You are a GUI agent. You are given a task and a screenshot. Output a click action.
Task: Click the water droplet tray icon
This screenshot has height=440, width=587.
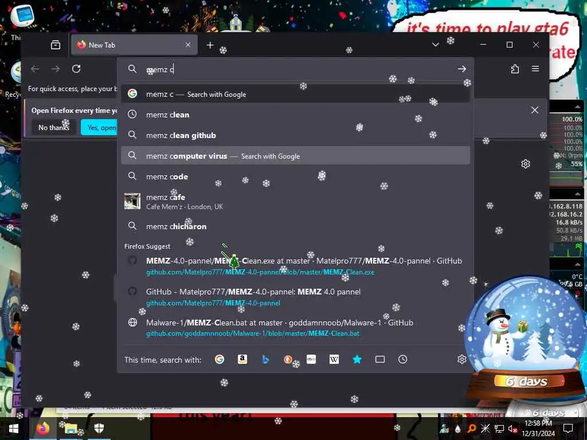click(x=457, y=429)
